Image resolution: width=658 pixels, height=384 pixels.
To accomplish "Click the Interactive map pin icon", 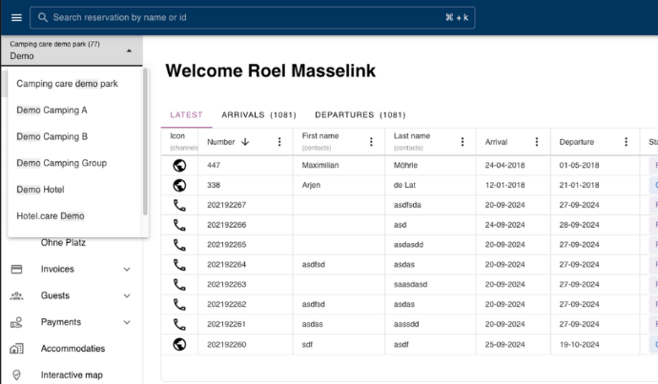I will pos(16,375).
